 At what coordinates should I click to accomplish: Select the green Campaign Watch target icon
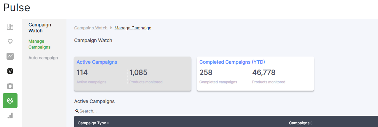[x=10, y=101]
